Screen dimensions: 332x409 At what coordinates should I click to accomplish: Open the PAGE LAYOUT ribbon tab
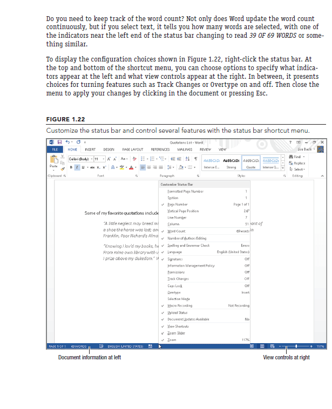click(x=133, y=149)
